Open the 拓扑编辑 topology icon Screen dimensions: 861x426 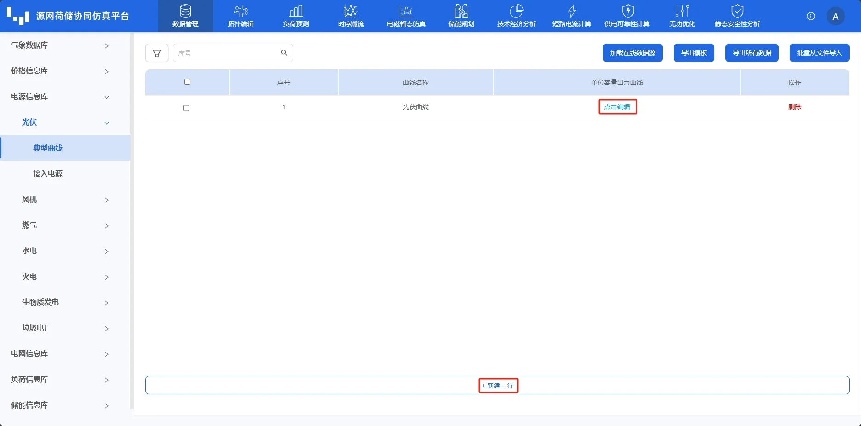tap(241, 11)
